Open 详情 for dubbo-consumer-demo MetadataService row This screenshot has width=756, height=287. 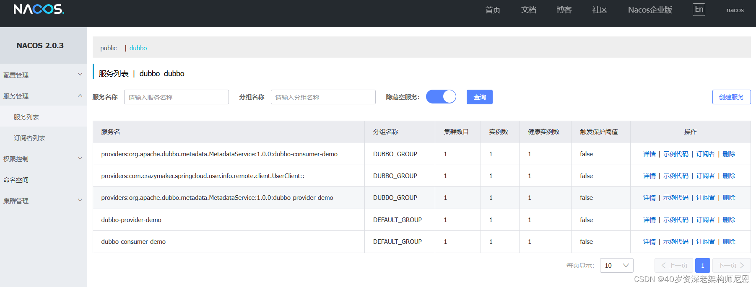point(649,154)
